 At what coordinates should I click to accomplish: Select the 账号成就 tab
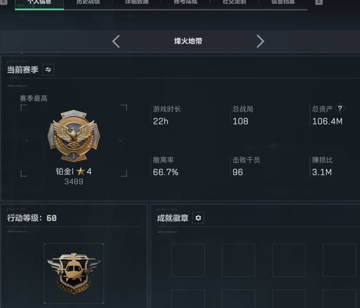pos(185,2)
